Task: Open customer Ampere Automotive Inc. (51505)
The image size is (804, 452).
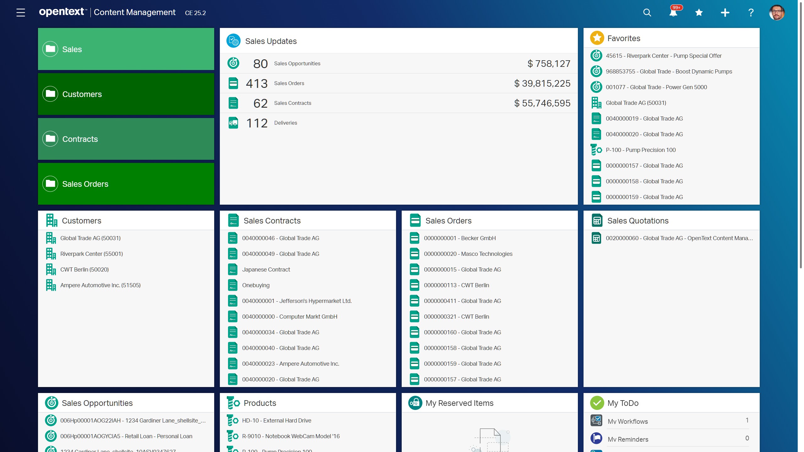Action: point(126,285)
